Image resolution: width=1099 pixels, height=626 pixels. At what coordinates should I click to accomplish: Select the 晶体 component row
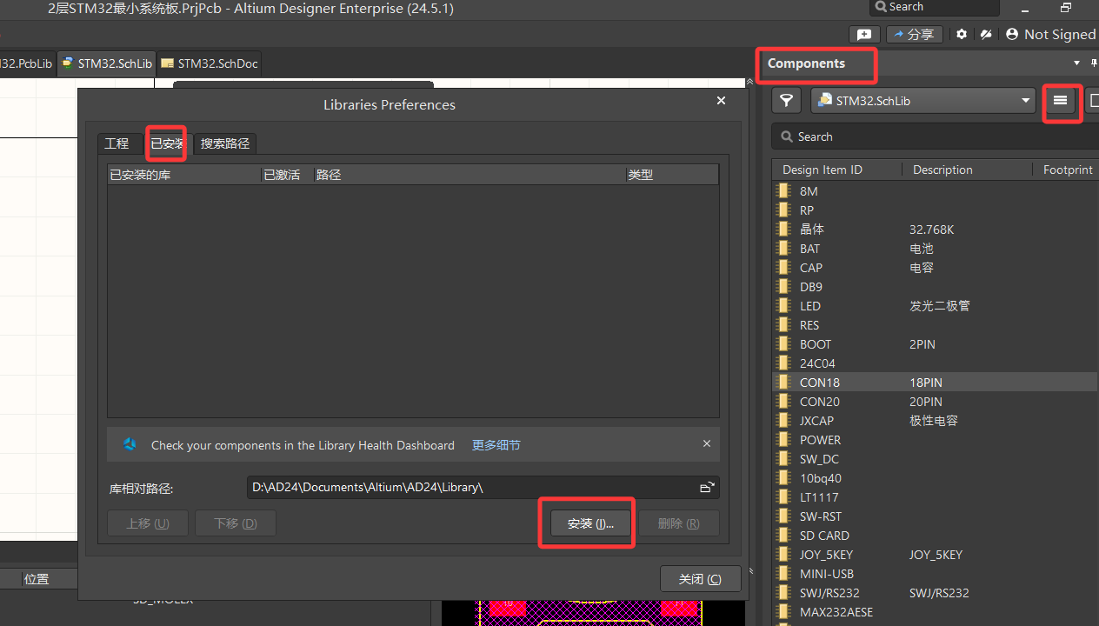(936, 230)
